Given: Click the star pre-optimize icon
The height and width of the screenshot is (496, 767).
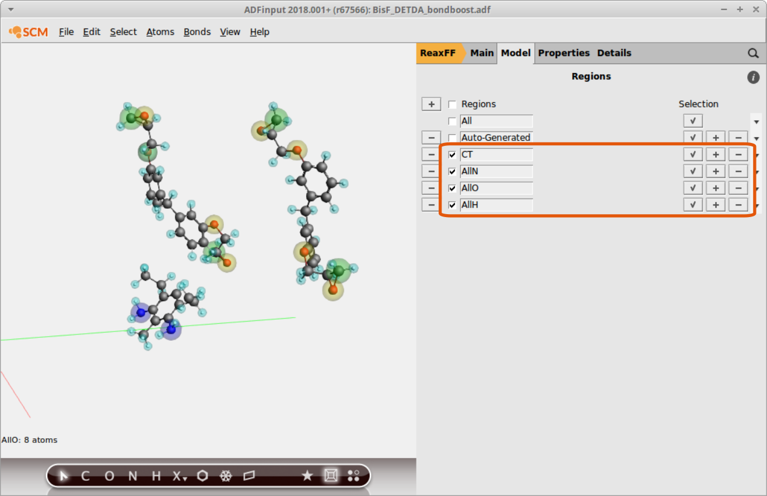Looking at the screenshot, I should [x=307, y=476].
